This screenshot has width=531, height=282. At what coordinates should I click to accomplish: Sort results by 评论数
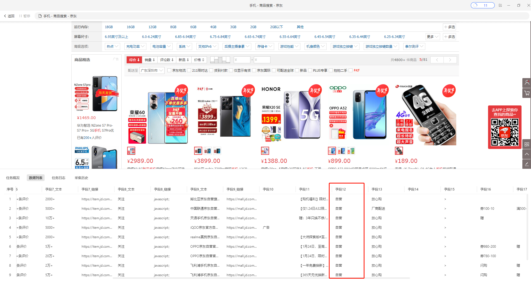(167, 60)
